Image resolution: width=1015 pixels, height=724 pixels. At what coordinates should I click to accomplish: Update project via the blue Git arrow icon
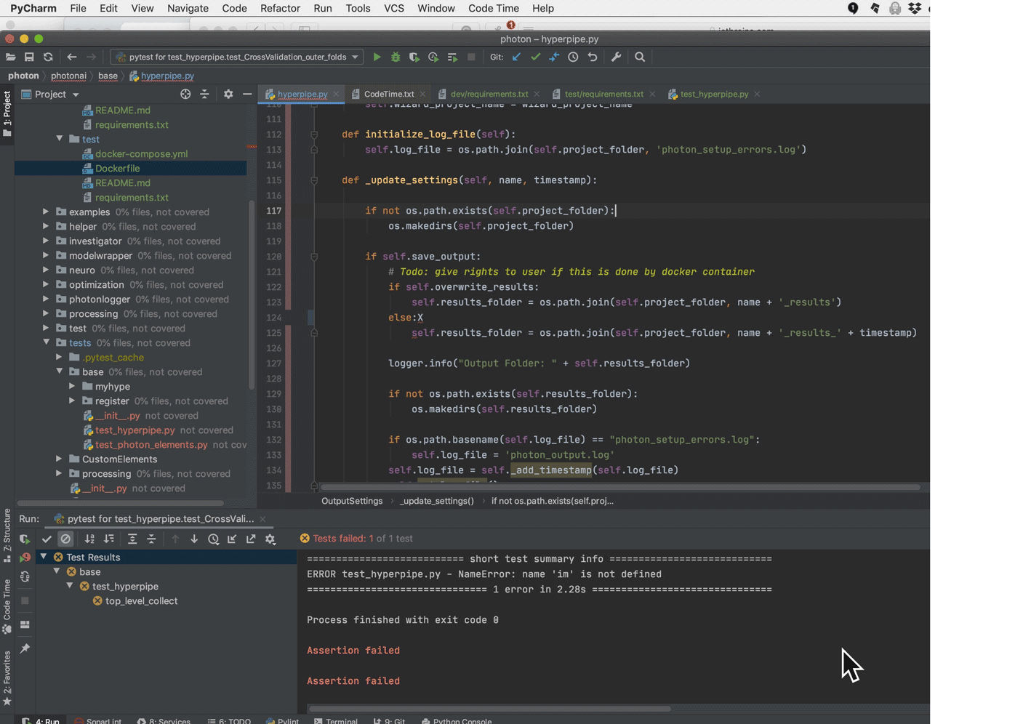click(x=516, y=57)
